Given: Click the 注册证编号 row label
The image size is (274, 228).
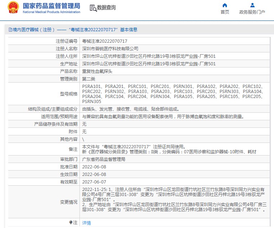Looking at the screenshot, I should pos(67,41).
